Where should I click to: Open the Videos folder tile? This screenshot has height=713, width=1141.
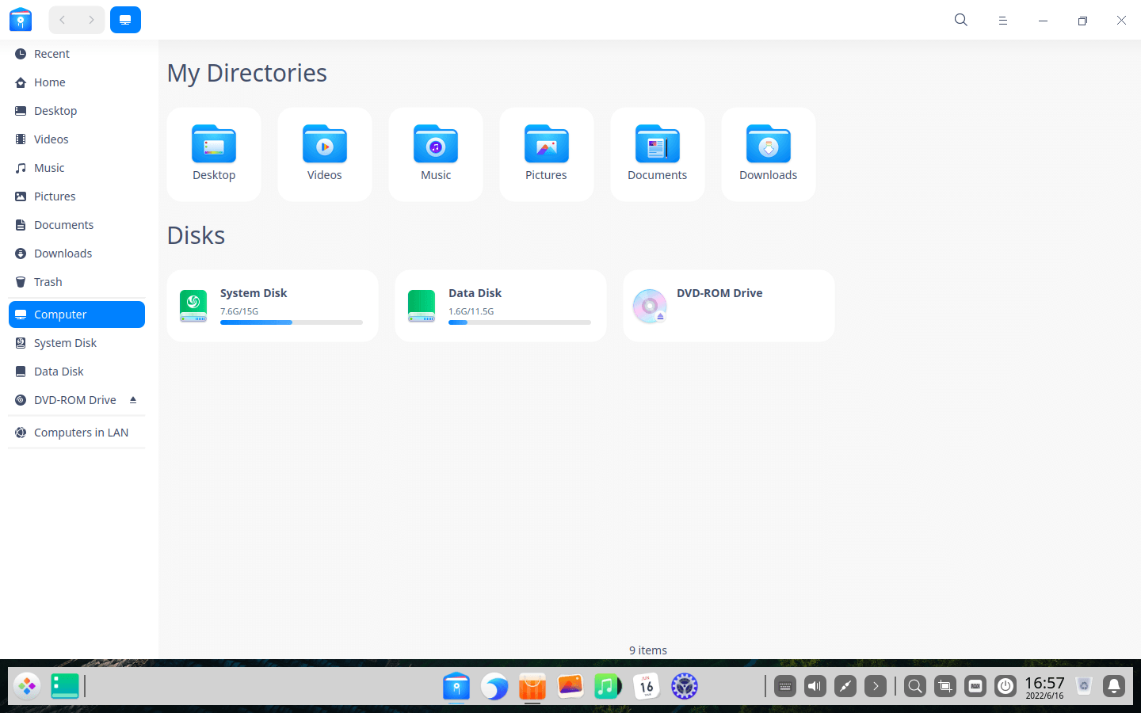click(x=325, y=154)
